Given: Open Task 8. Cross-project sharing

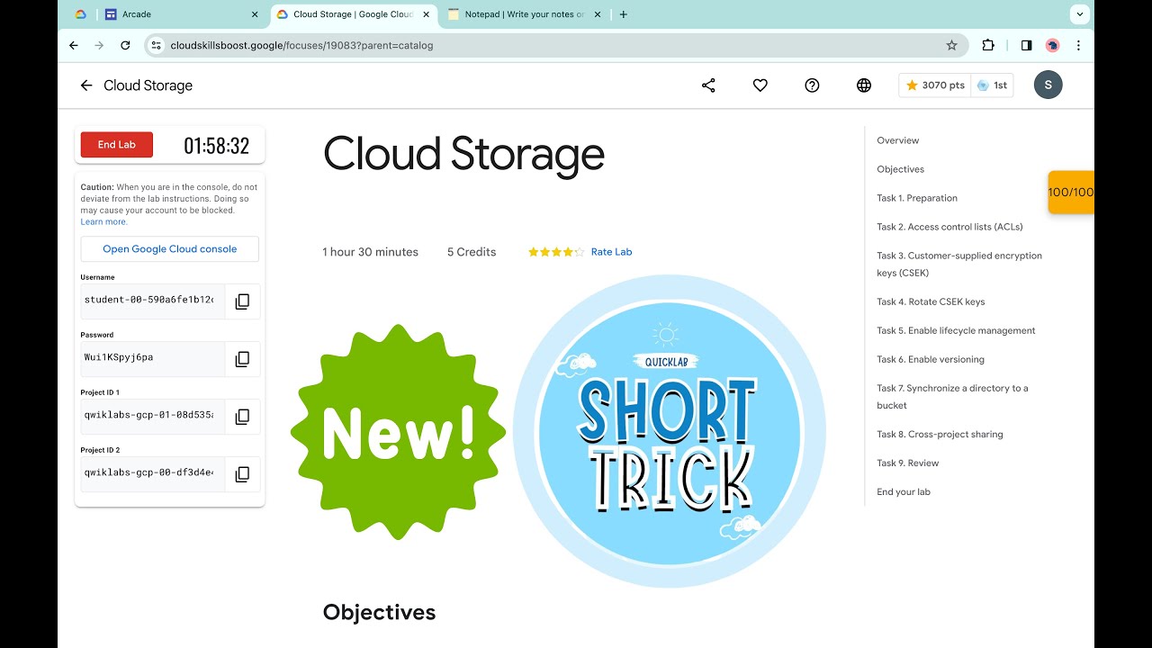Looking at the screenshot, I should pos(940,434).
